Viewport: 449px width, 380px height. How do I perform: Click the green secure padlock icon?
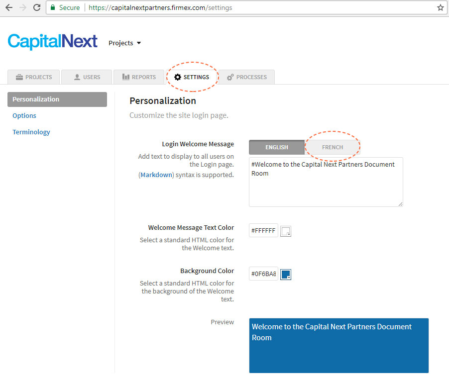point(53,7)
